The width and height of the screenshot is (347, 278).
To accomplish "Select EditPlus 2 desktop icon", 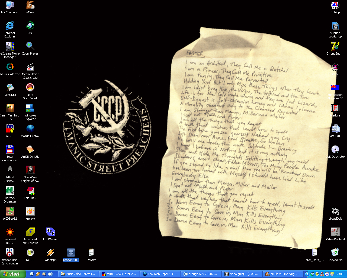I will tap(30, 193).
